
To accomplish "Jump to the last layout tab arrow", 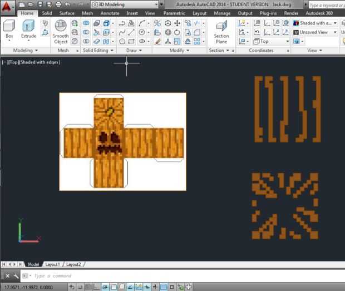I will [20, 264].
